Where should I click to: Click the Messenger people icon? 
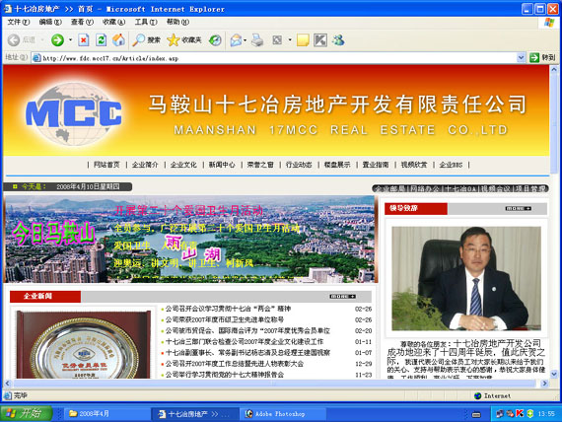[338, 39]
